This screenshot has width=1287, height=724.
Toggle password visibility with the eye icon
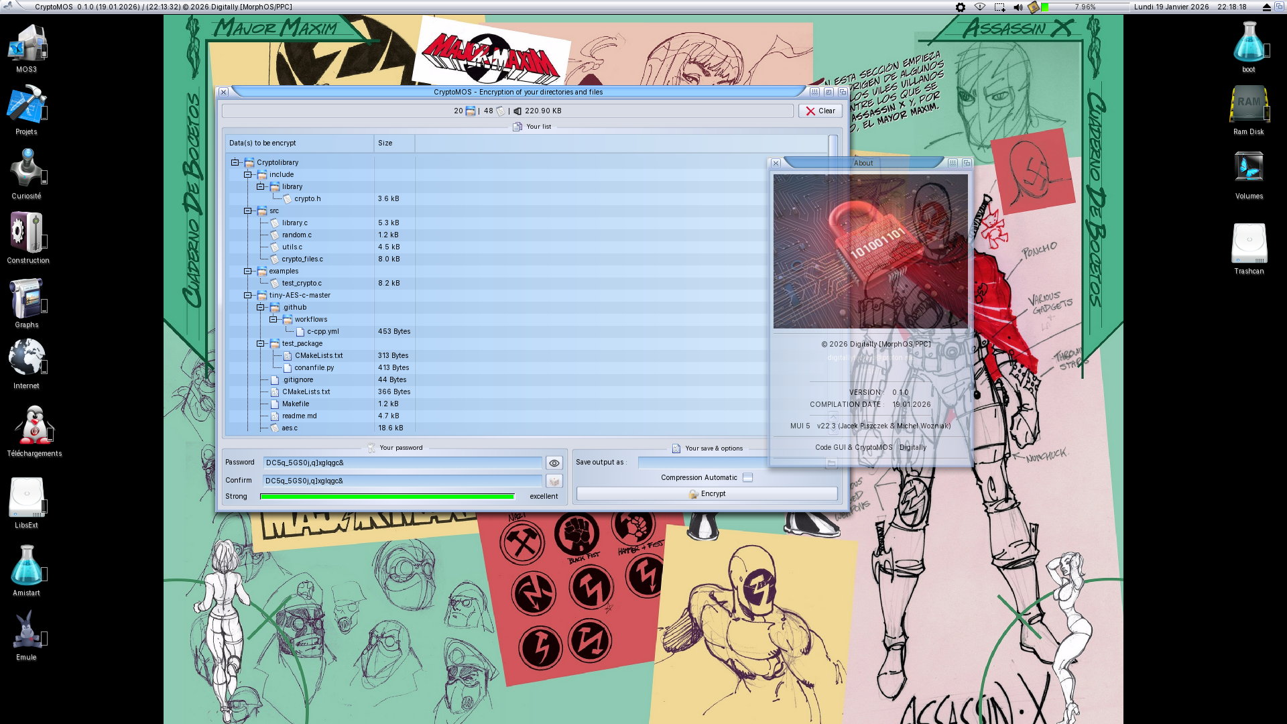coord(554,463)
